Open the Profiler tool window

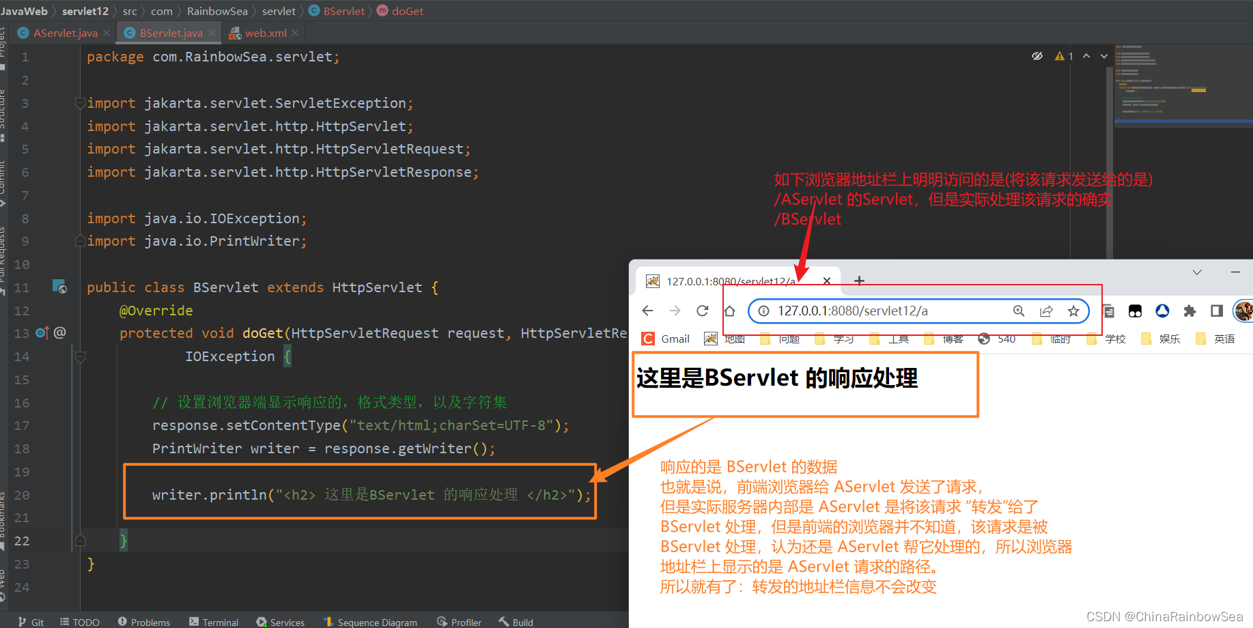pos(460,622)
